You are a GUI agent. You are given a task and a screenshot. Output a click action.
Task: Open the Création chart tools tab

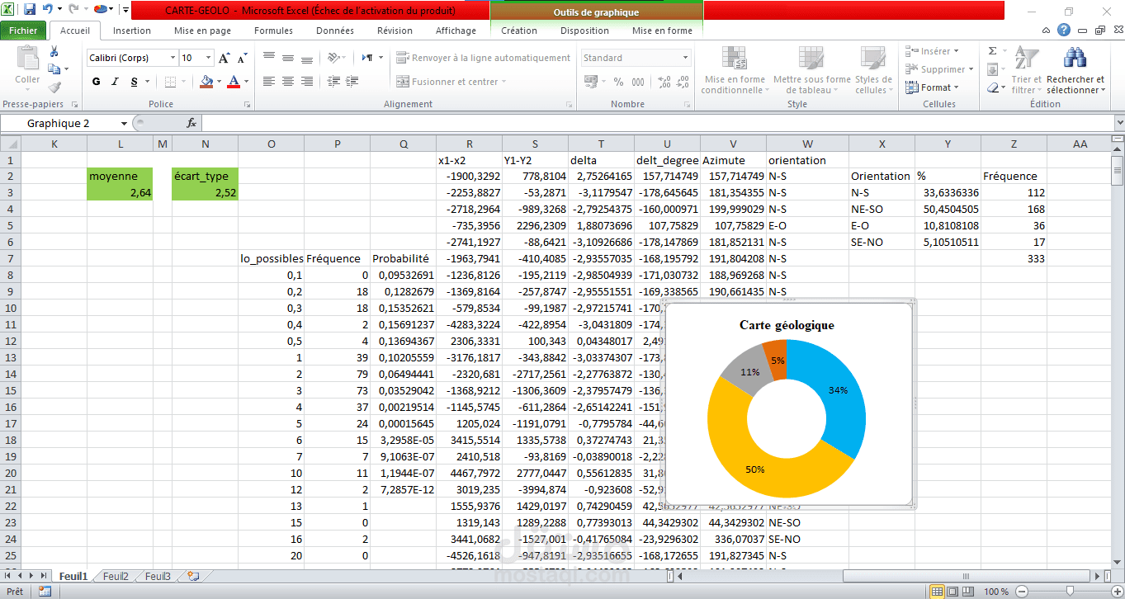click(x=519, y=31)
